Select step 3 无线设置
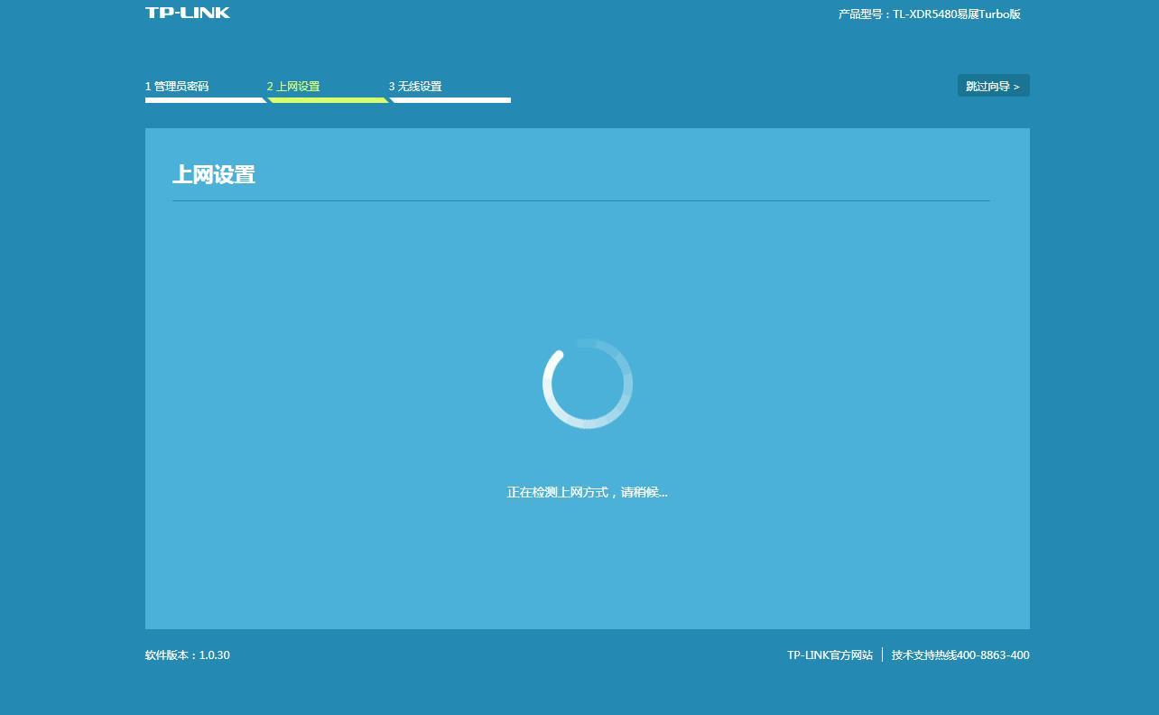 pyautogui.click(x=414, y=86)
